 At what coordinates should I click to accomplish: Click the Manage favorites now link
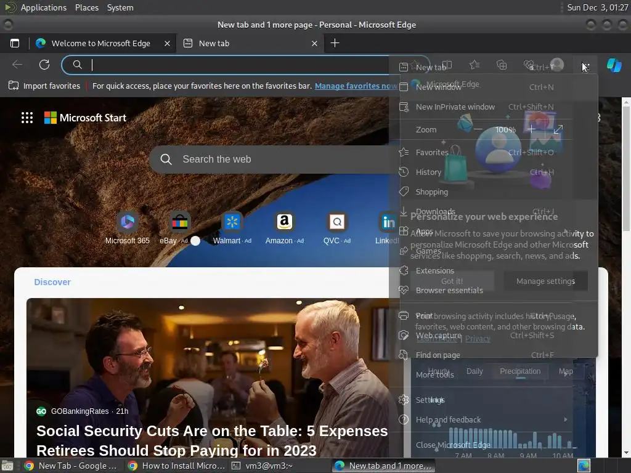point(356,86)
